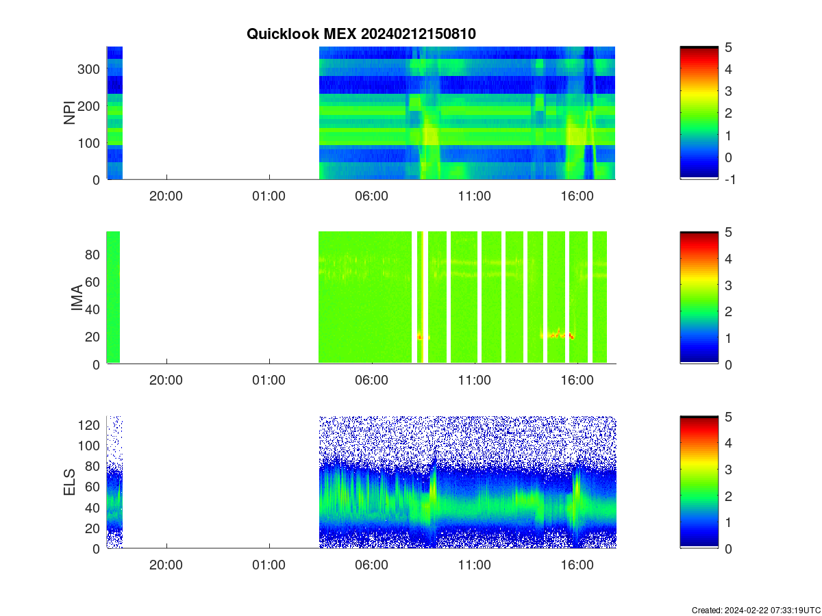Screen dimensions: 822x616
Task: Click the ELS y-axis label
Action: 69,482
